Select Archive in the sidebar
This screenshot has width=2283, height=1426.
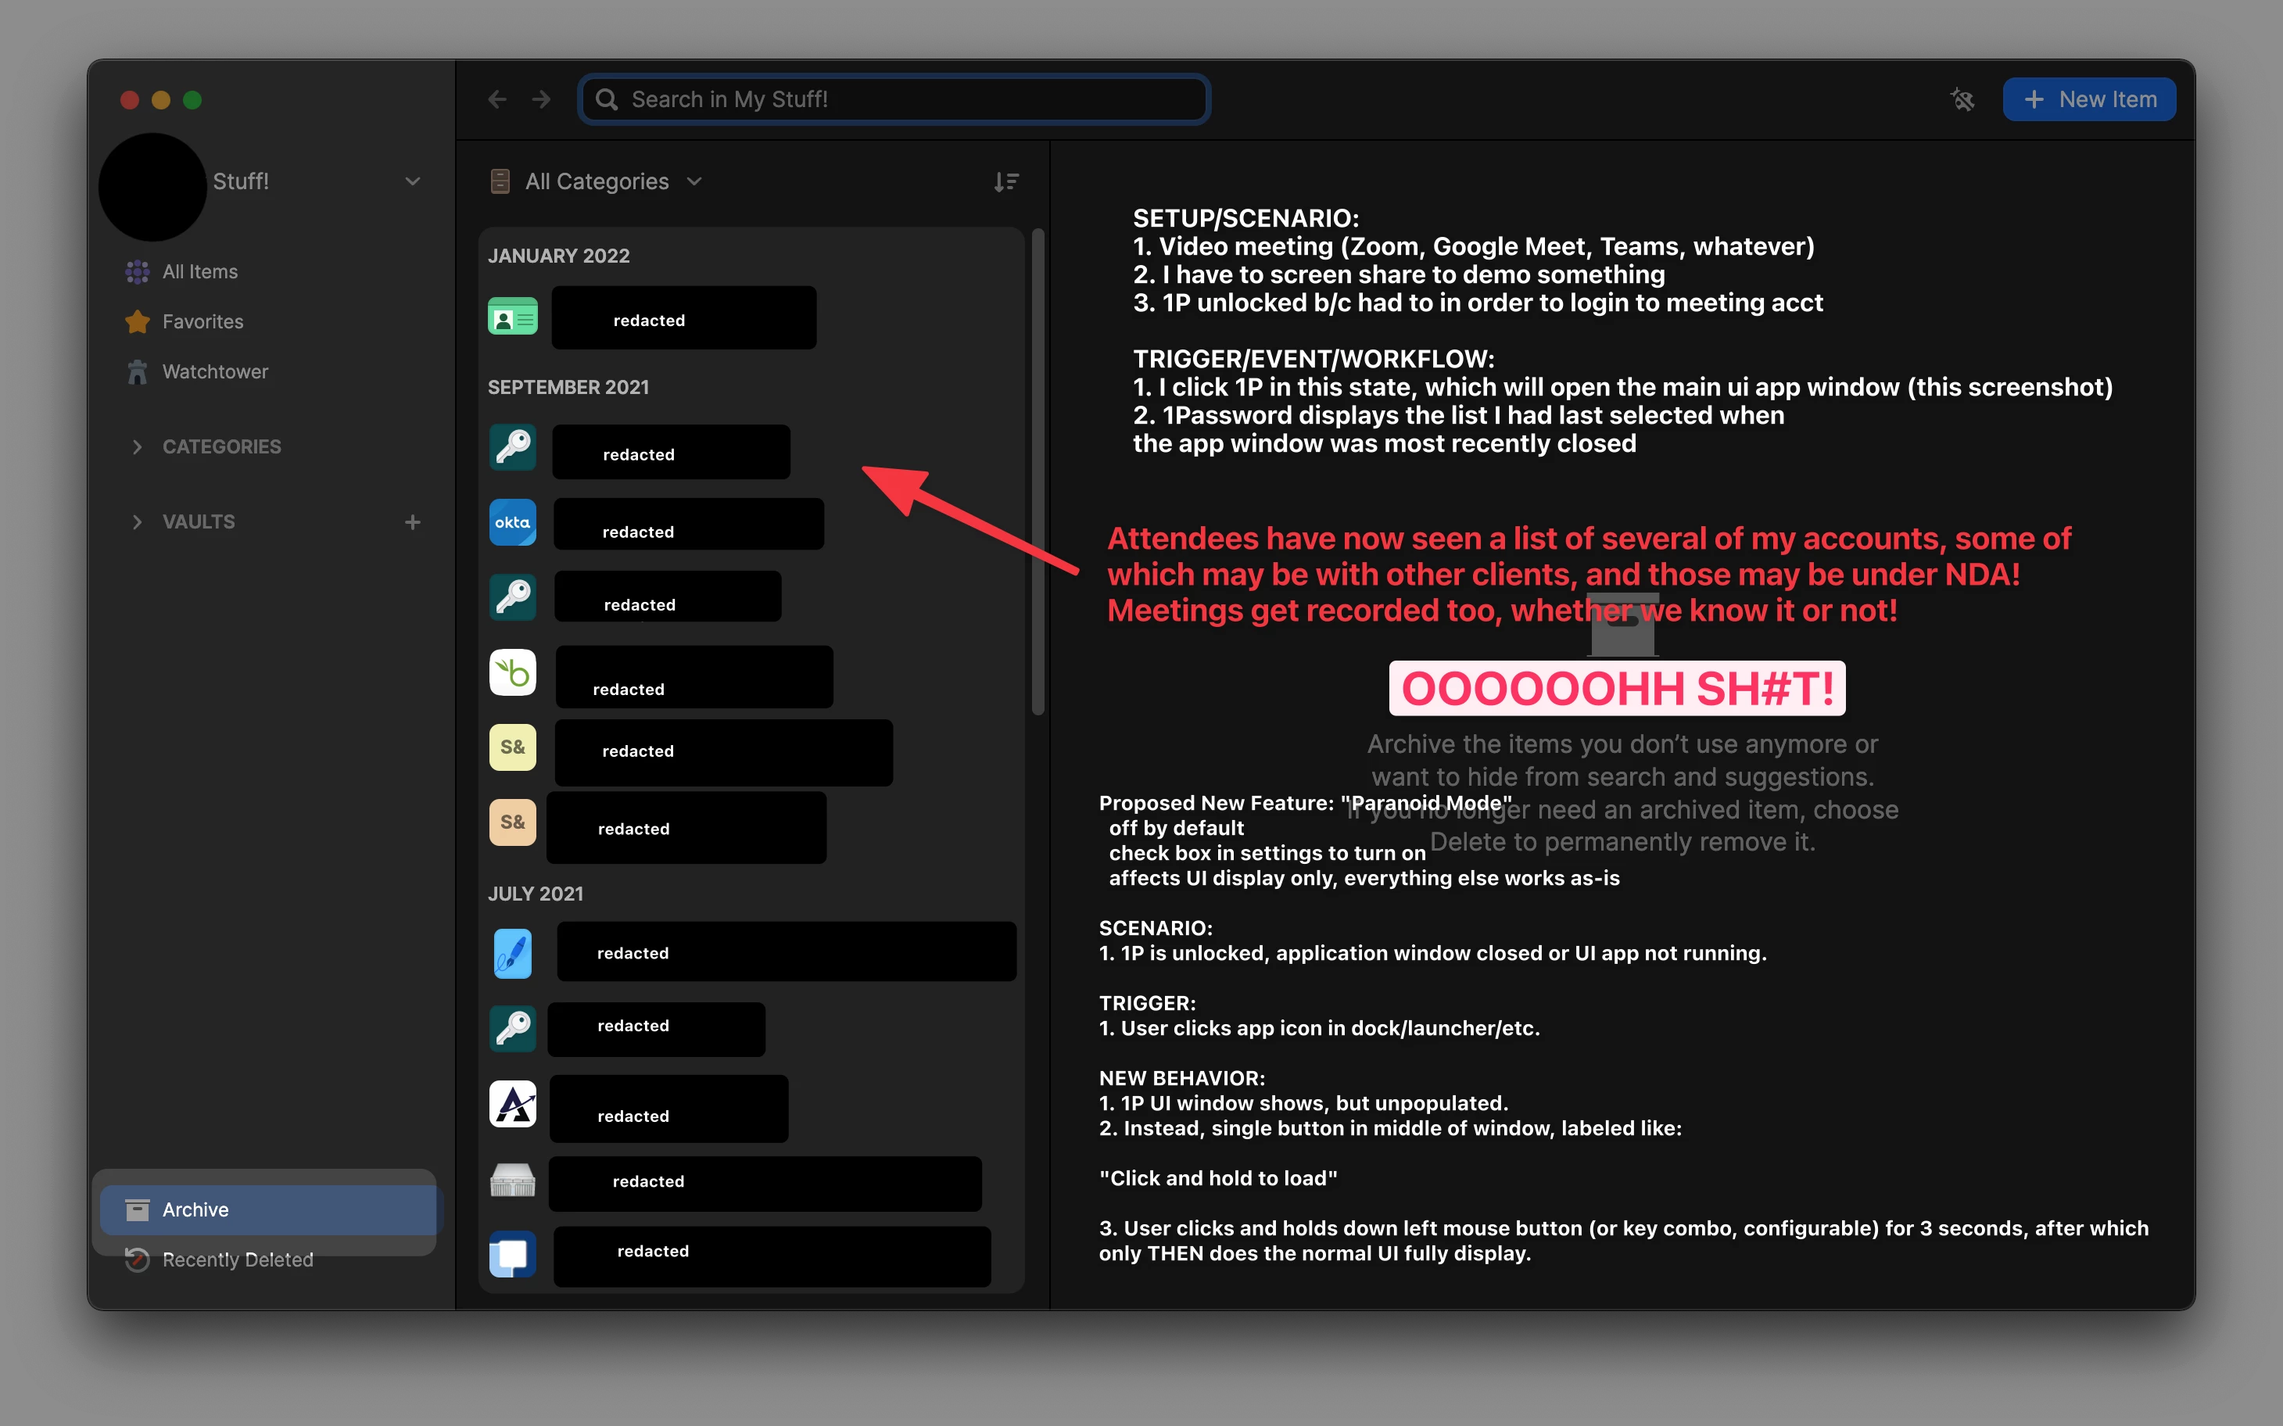coord(269,1210)
